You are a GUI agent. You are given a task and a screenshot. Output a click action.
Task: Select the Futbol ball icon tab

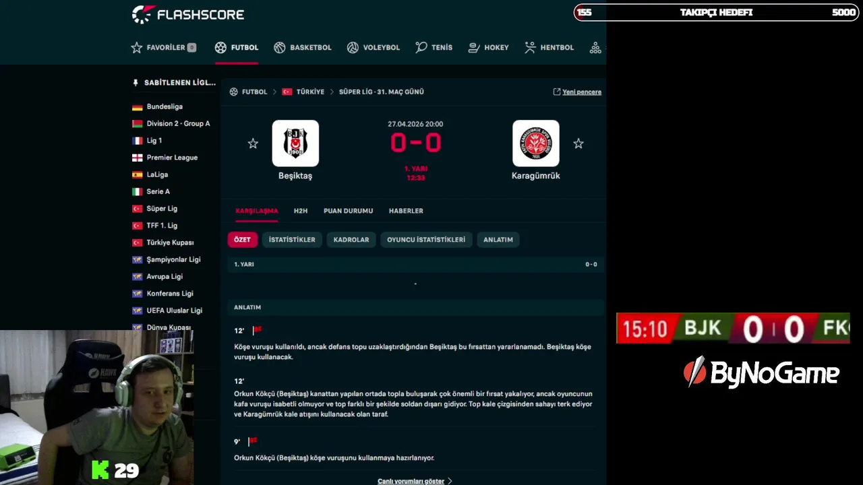tap(220, 48)
